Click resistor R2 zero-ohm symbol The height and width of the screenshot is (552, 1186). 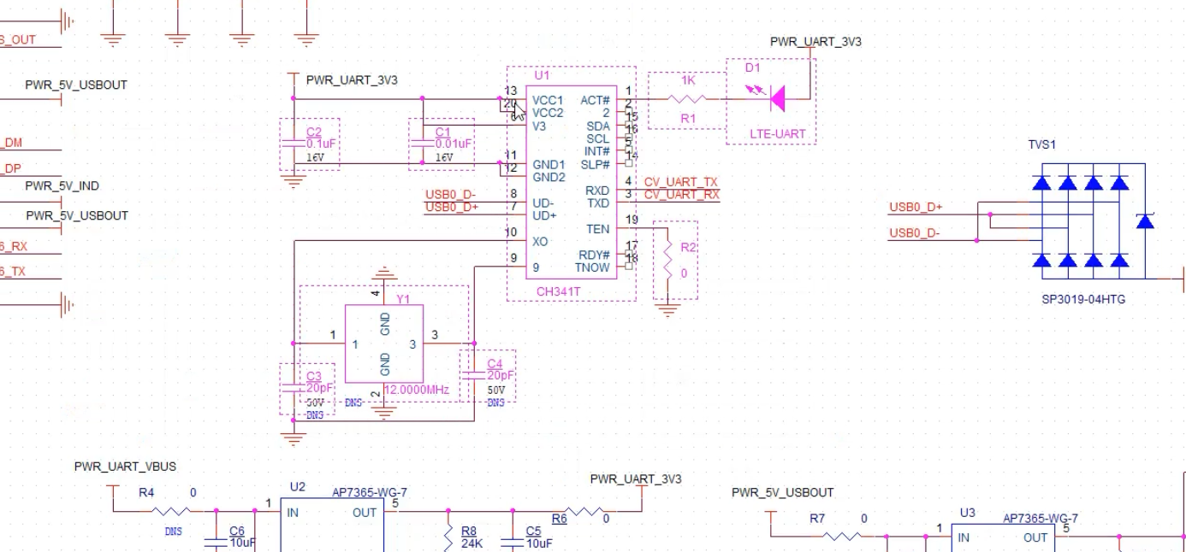[668, 260]
